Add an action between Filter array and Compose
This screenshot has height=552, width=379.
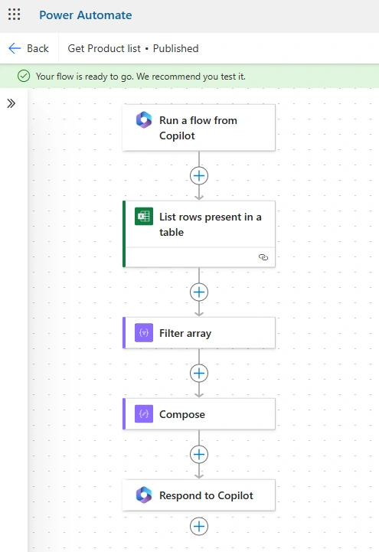pos(199,373)
